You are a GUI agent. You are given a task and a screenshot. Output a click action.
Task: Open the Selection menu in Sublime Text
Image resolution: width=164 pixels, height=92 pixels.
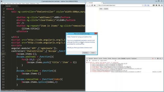tap(9, 3)
